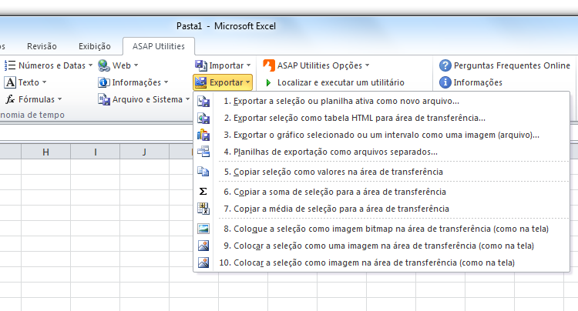Select column J header
The width and height of the screenshot is (578, 311).
[x=144, y=152]
